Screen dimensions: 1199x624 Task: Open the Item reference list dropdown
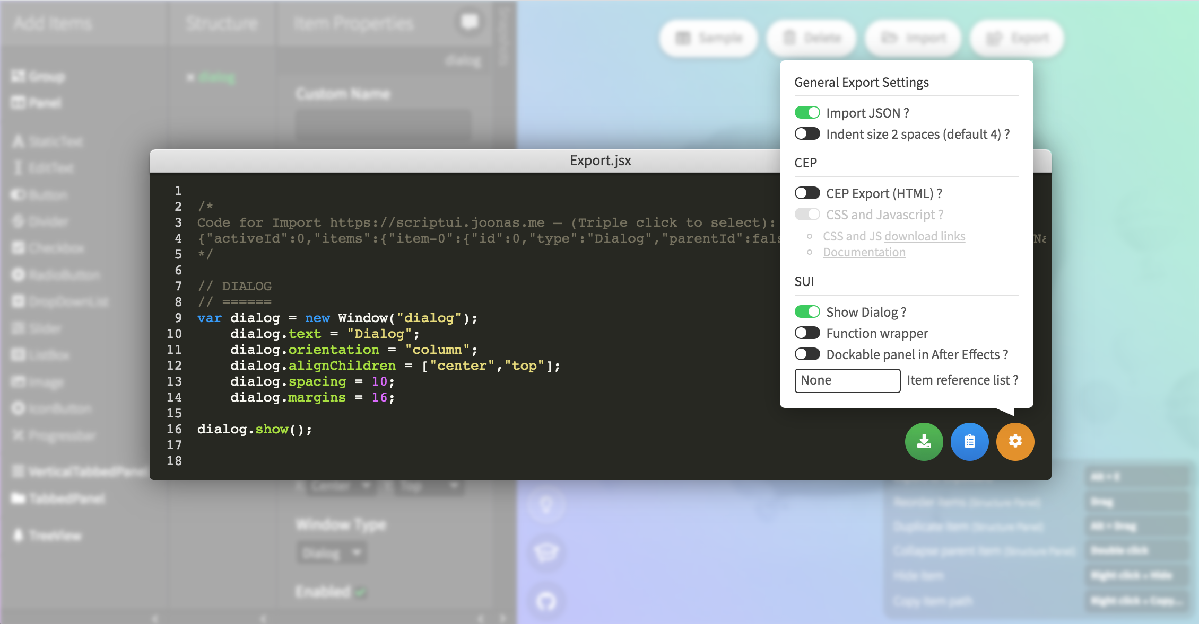pos(847,380)
